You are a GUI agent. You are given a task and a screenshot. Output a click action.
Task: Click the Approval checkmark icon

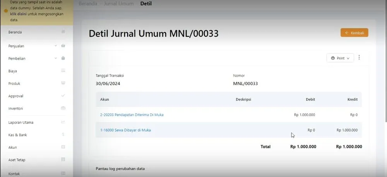[x=63, y=96]
